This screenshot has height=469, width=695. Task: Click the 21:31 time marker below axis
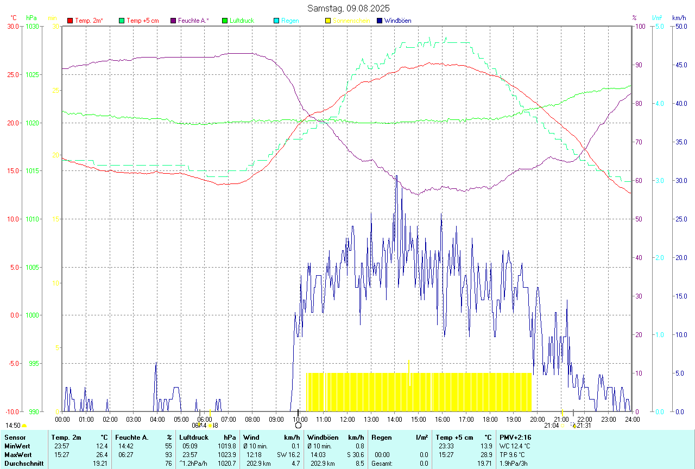[x=584, y=426]
